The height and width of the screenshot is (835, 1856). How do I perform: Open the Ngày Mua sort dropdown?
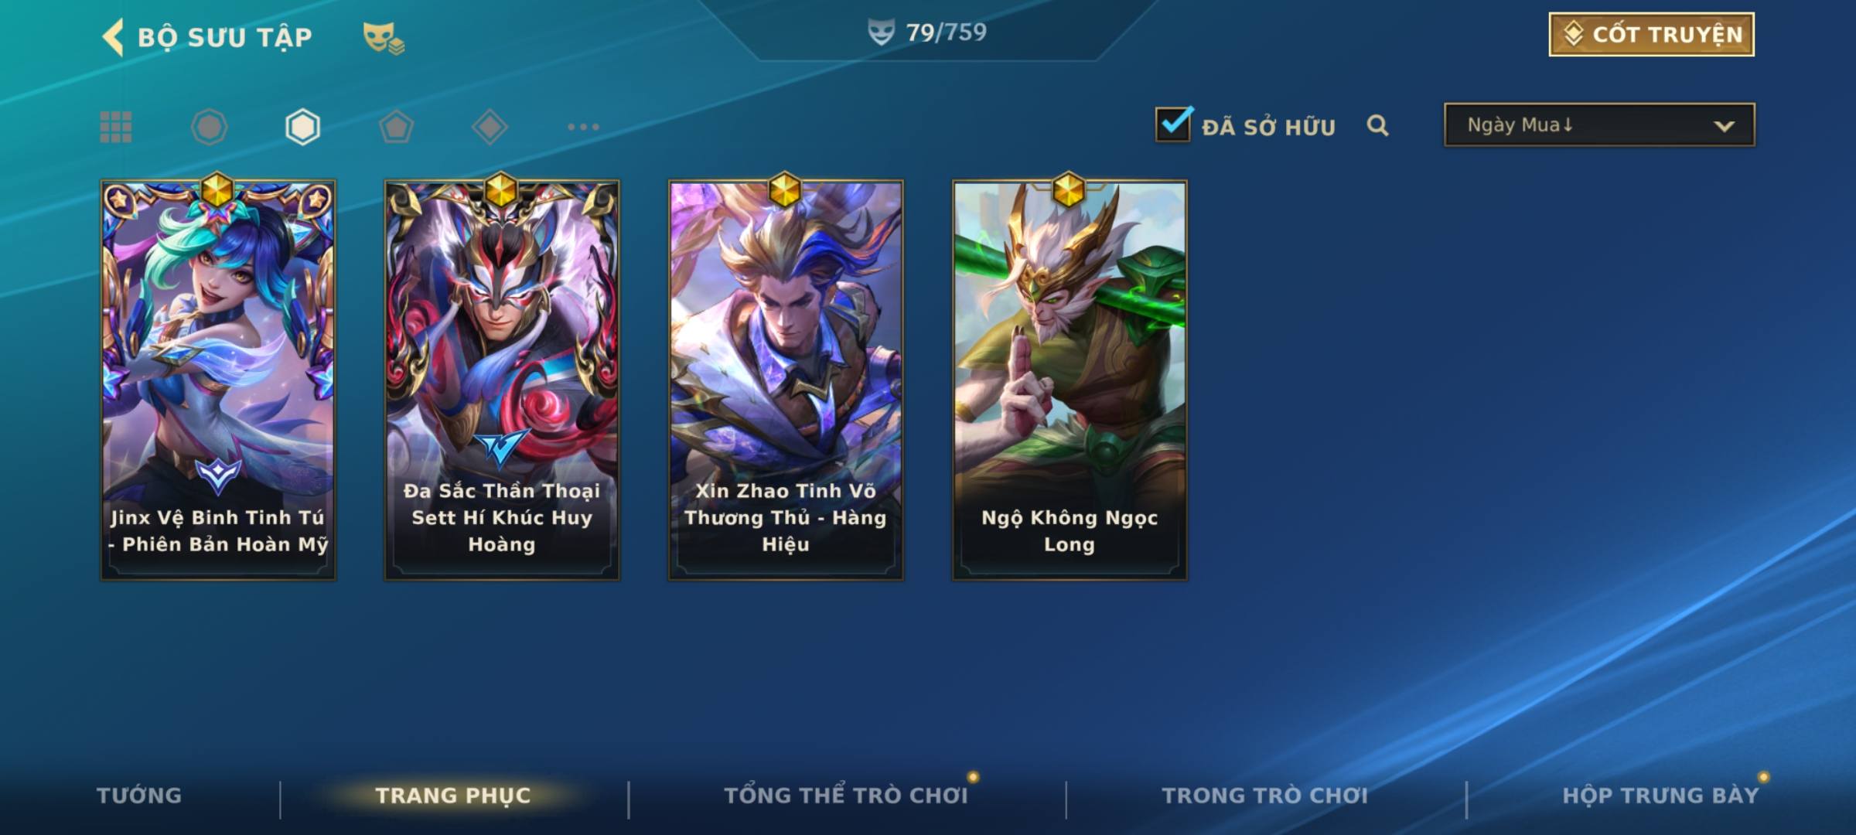click(x=1599, y=124)
